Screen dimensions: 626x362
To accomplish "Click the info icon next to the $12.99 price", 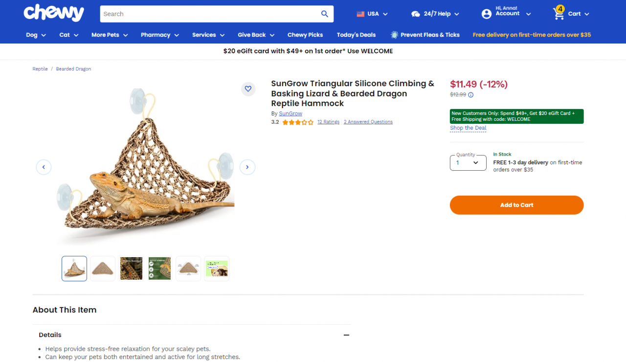I will point(470,95).
